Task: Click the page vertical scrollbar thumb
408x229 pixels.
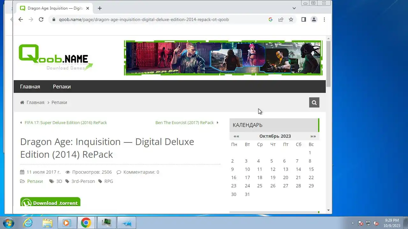Action: pyautogui.click(x=329, y=64)
